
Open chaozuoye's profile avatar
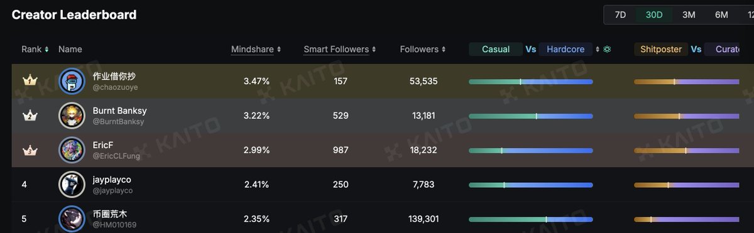(72, 81)
